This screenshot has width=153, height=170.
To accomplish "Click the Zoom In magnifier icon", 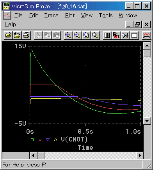I will 68,35.
